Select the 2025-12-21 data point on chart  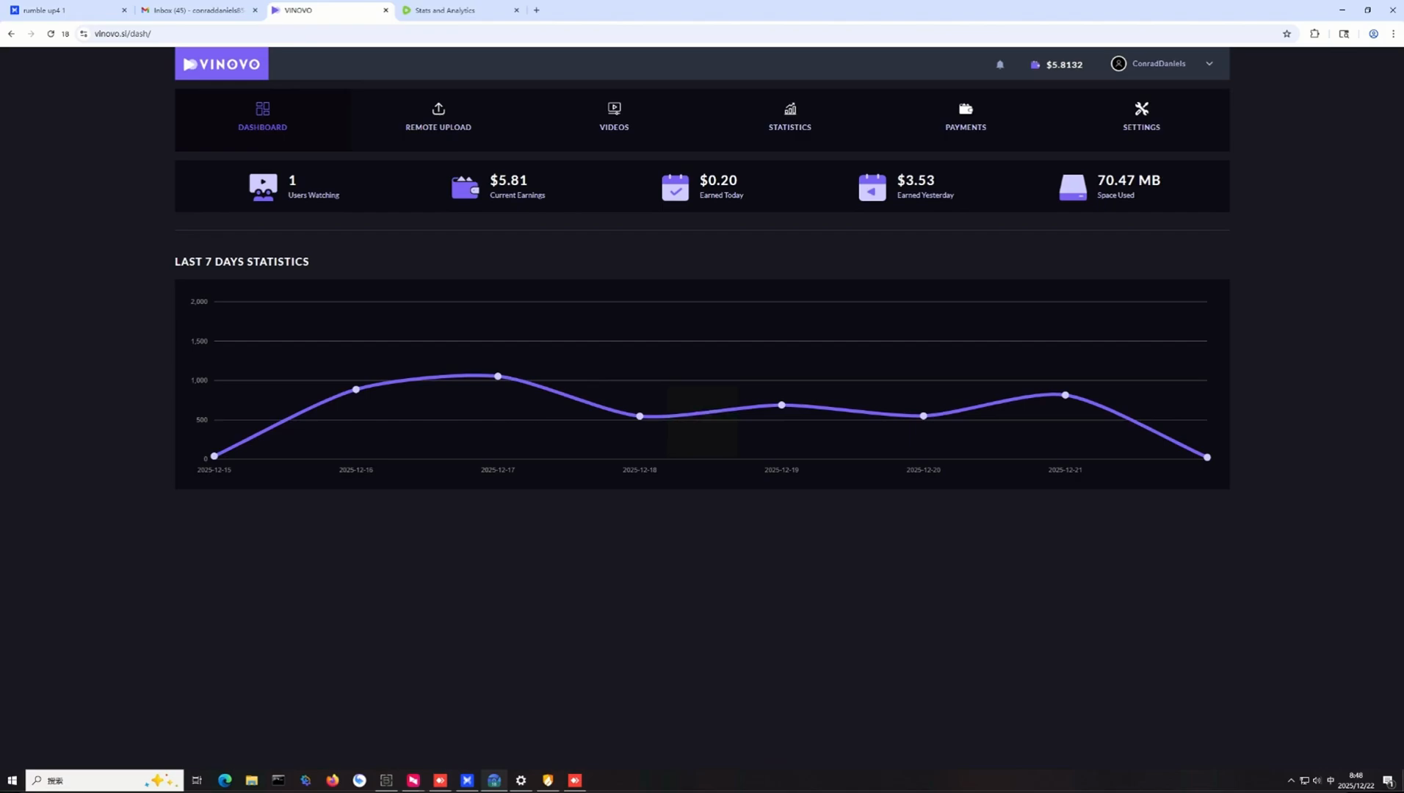click(1065, 395)
